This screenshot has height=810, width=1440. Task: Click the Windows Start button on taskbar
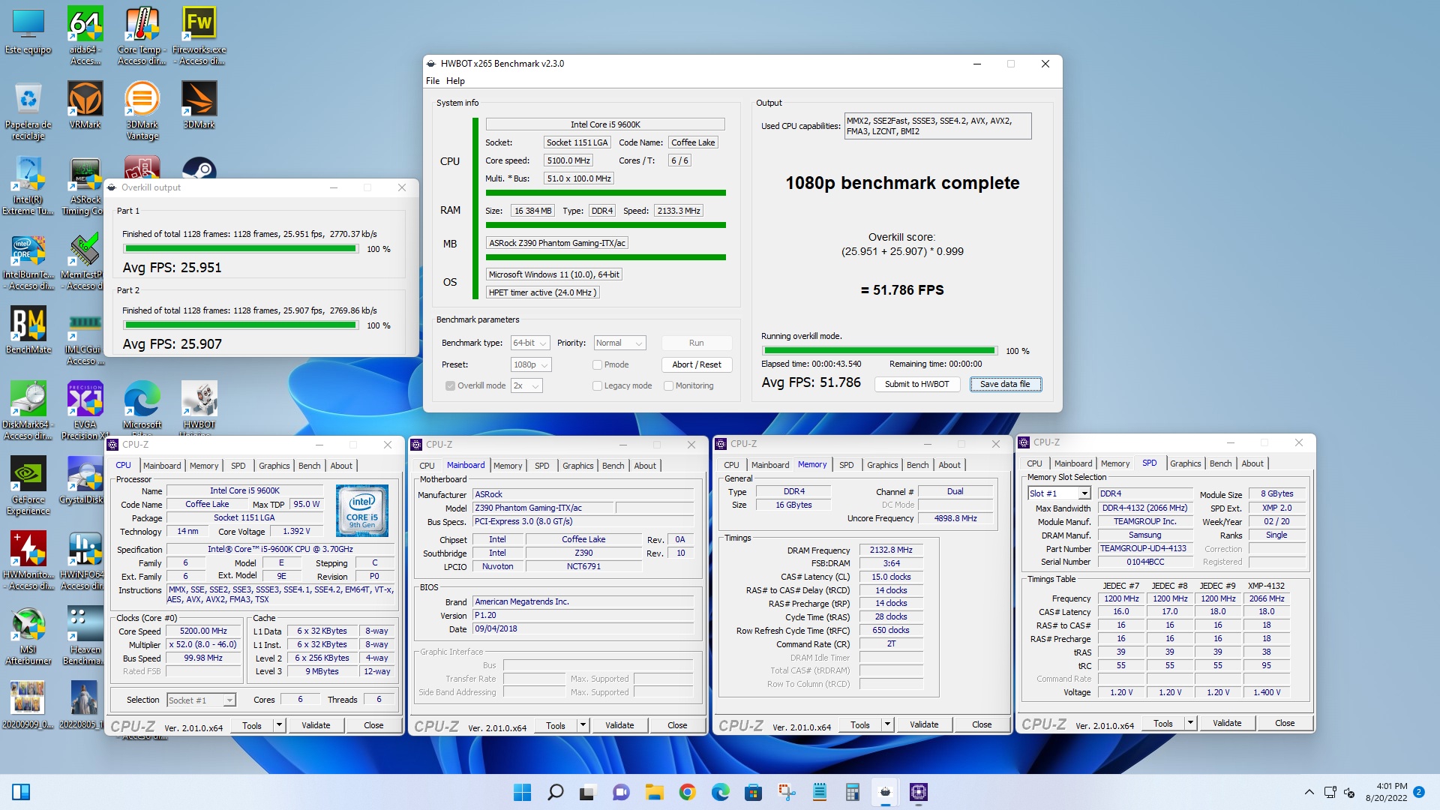pos(522,792)
